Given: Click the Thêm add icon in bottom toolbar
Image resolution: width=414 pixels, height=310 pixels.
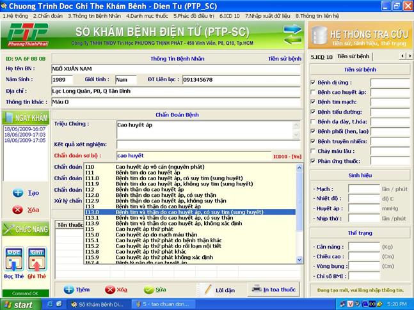Looking at the screenshot, I should click(68, 290).
